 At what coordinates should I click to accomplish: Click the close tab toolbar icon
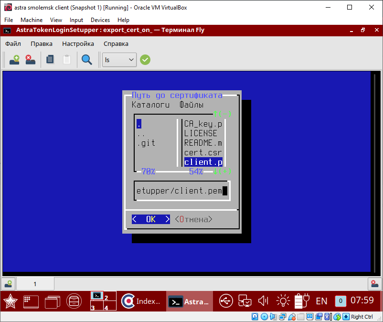click(x=30, y=60)
